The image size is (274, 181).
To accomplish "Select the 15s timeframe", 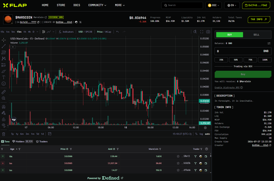I will tap(2, 32).
